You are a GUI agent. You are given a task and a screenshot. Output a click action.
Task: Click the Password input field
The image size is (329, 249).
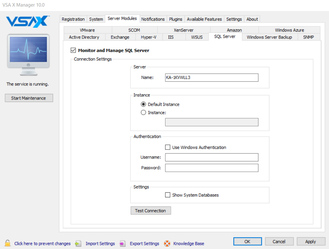212,168
